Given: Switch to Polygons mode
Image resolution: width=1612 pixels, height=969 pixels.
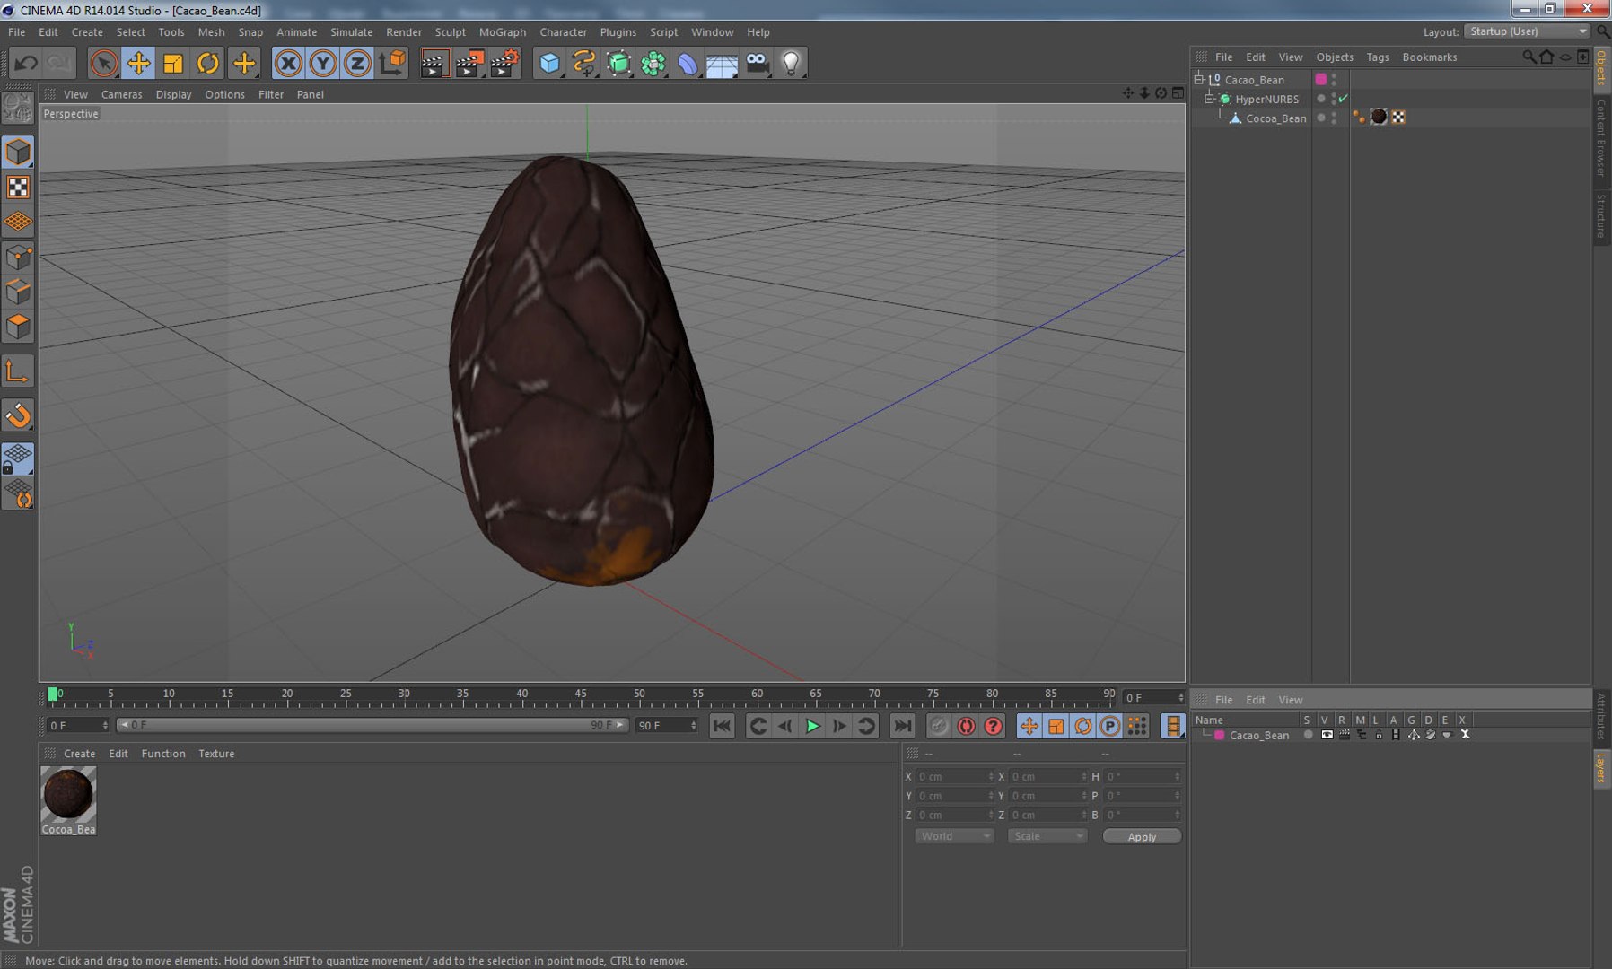Looking at the screenshot, I should tap(18, 327).
